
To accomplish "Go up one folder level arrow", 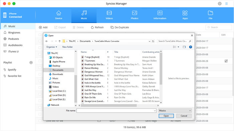I will (x=60, y=41).
